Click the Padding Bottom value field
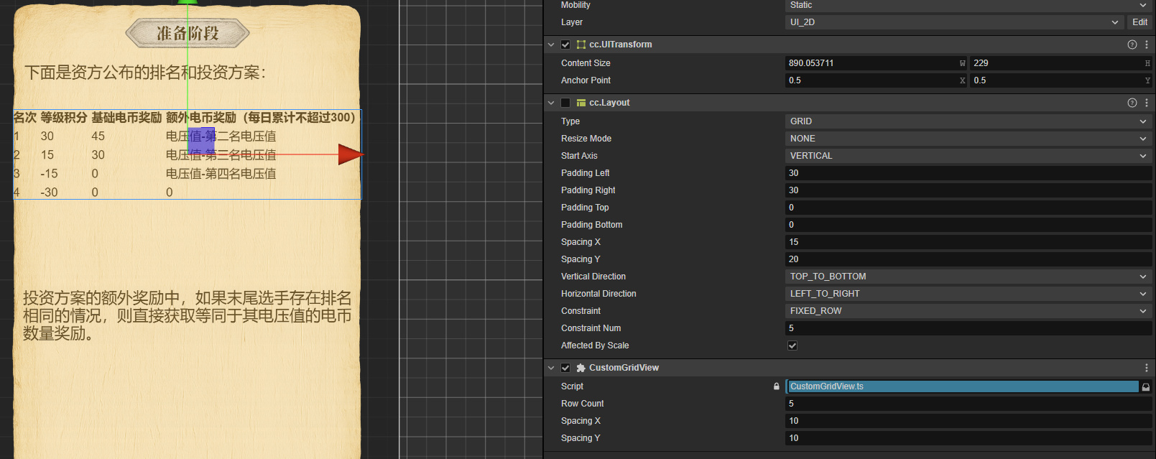1156x459 pixels. click(968, 225)
